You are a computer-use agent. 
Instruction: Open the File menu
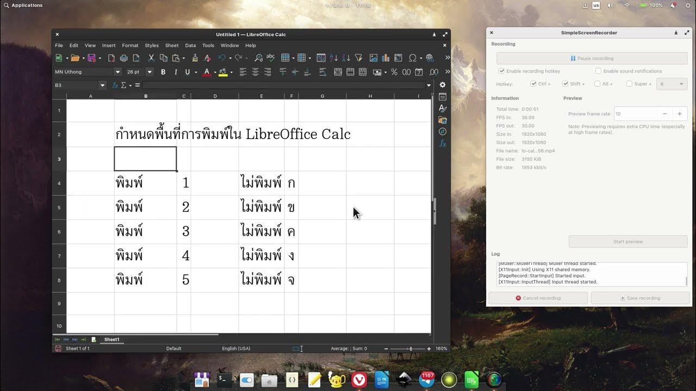(x=59, y=46)
